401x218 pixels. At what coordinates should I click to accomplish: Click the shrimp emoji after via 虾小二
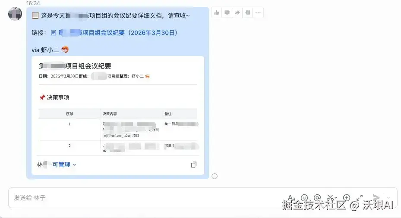click(65, 50)
